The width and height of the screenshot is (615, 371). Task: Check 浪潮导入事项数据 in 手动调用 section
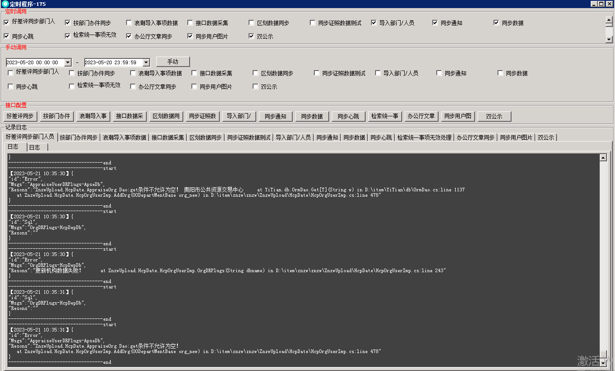pyautogui.click(x=133, y=73)
